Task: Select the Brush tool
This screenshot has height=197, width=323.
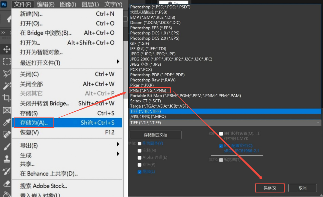Action: (7, 147)
